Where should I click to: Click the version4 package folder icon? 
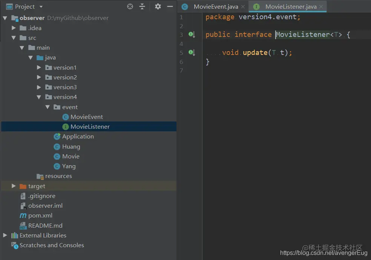(x=49, y=97)
